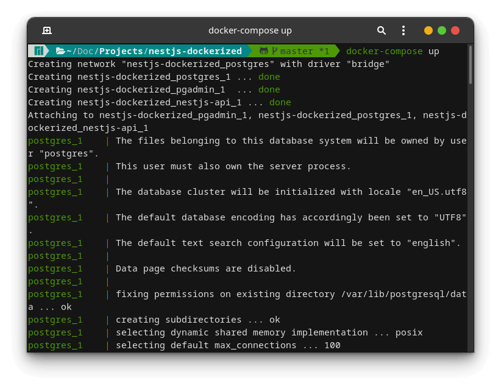Click the max_connections output line
The image size is (501, 389).
tap(228, 345)
